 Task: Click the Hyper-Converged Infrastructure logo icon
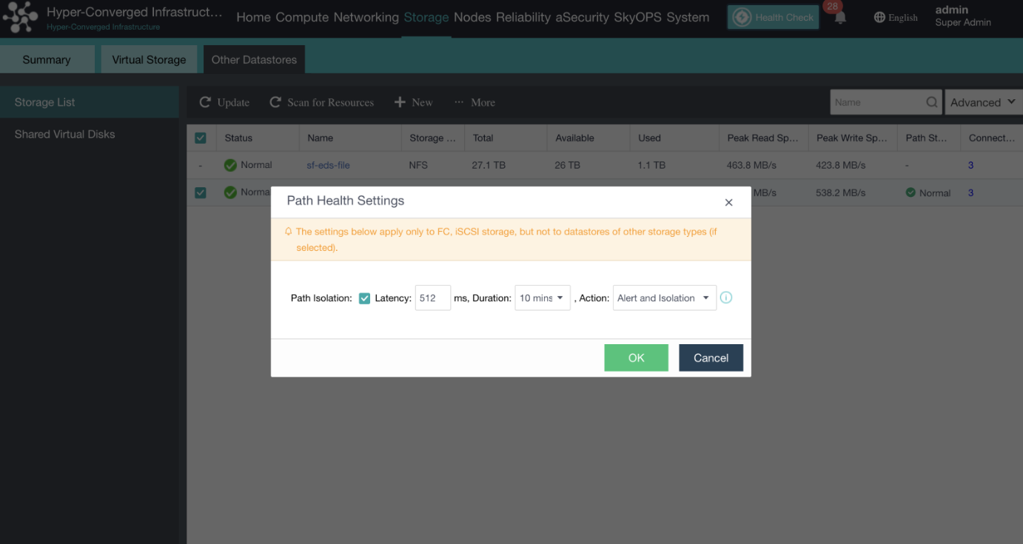pyautogui.click(x=20, y=18)
